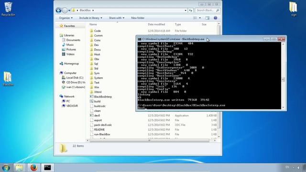Open the volume control in system tray
Viewport: 306px width, 172px height.
click(298, 168)
